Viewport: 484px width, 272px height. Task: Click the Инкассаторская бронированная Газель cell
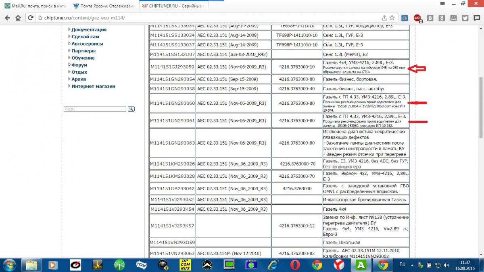pos(366,199)
